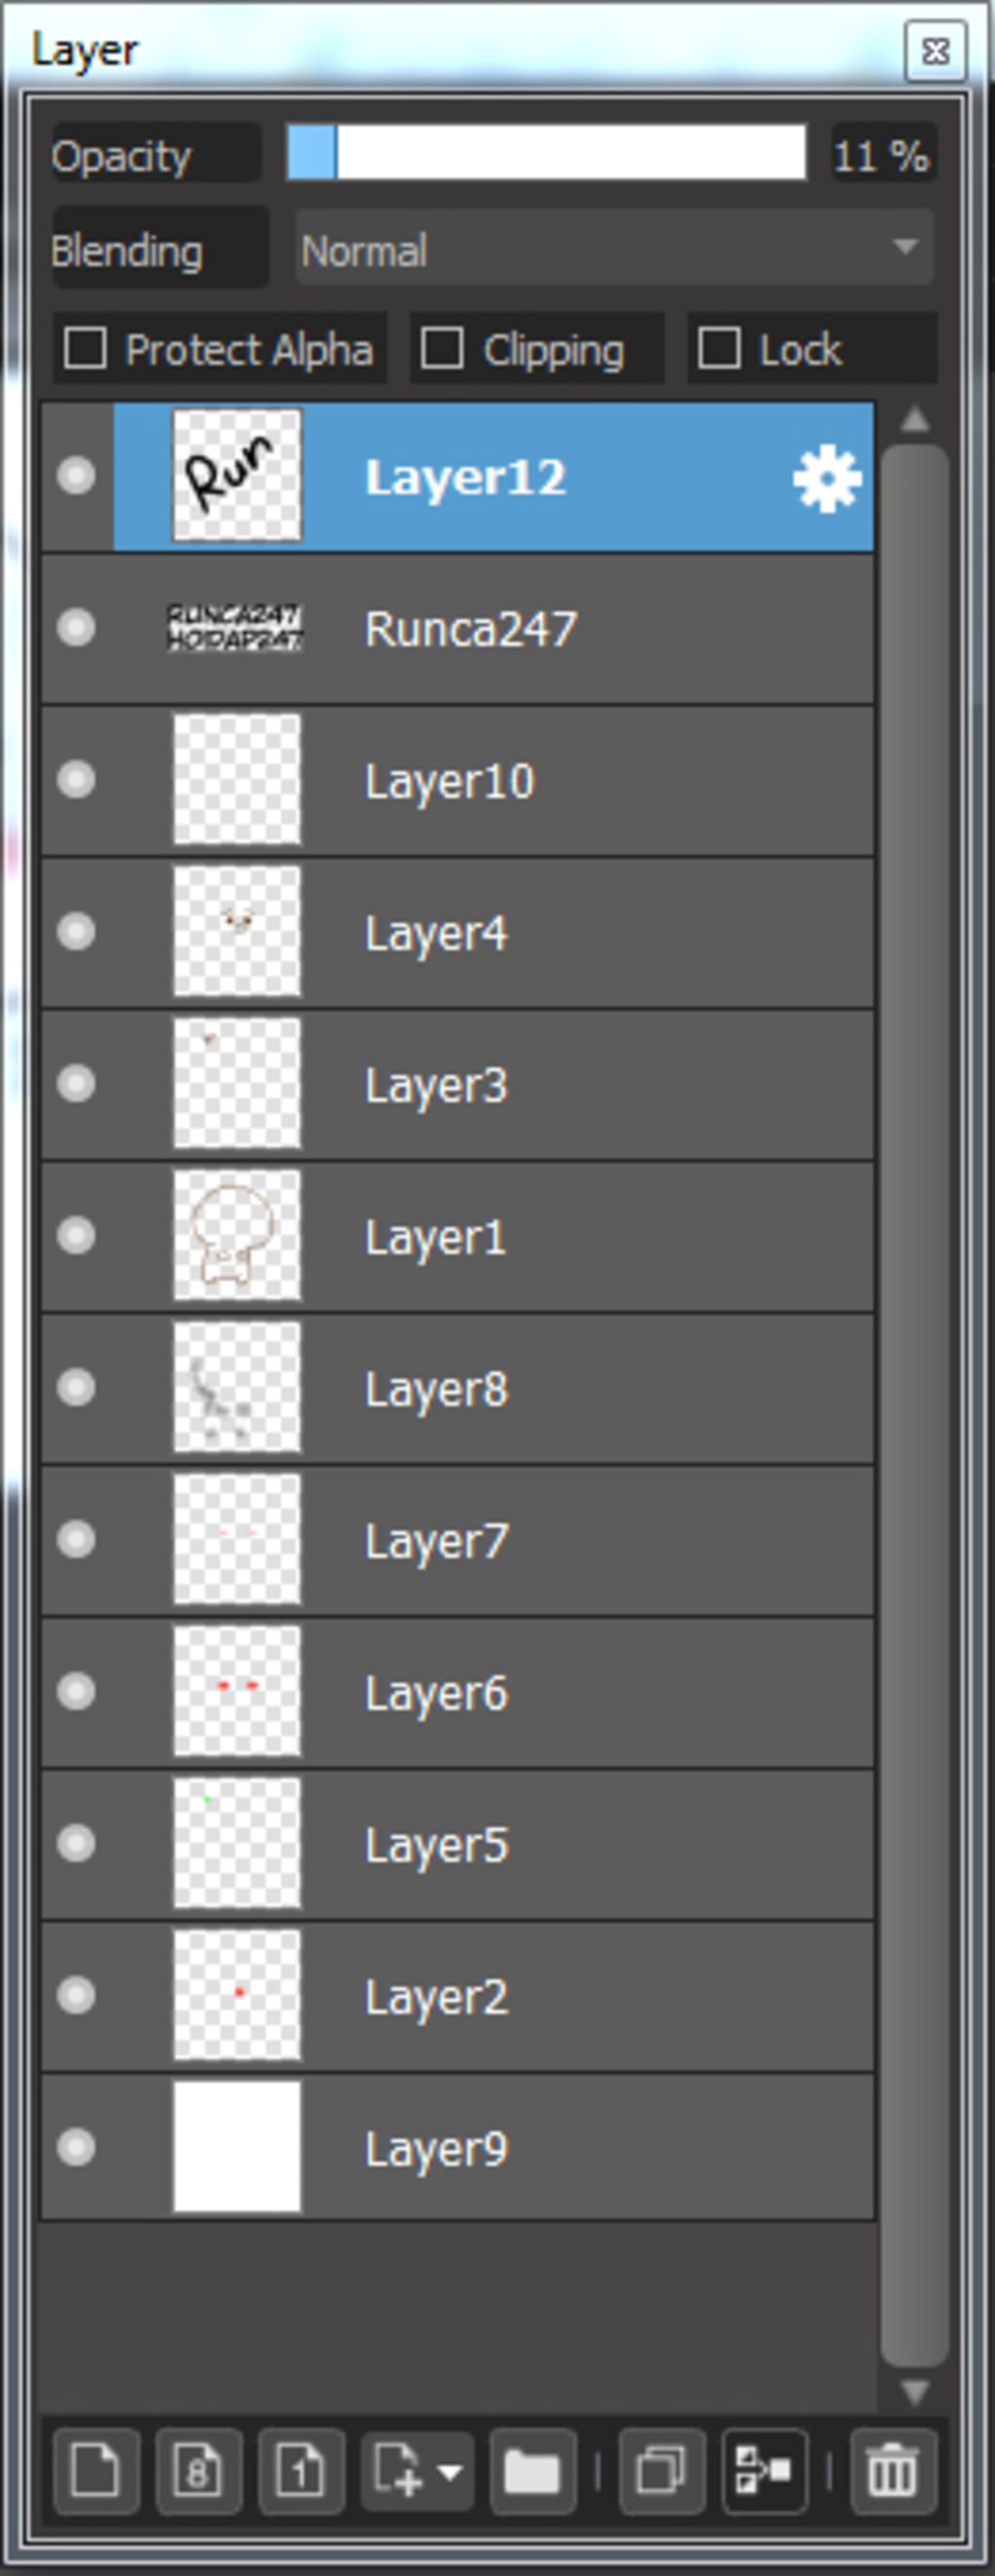Open the Blending mode dropdown
Screen dimensions: 995x2576
pyautogui.click(x=614, y=249)
